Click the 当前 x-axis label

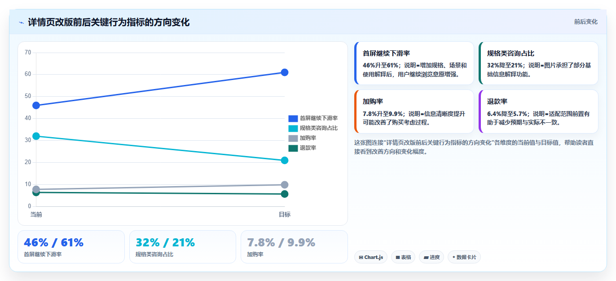coord(36,214)
